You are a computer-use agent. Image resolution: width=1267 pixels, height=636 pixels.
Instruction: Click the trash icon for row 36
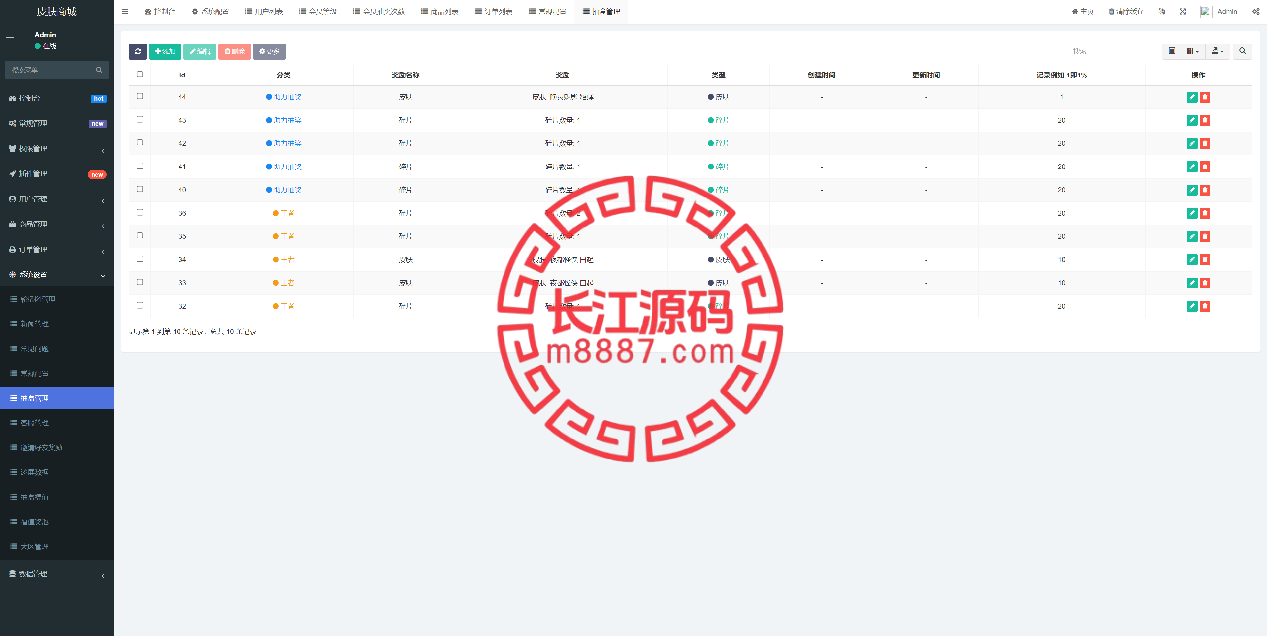1205,213
